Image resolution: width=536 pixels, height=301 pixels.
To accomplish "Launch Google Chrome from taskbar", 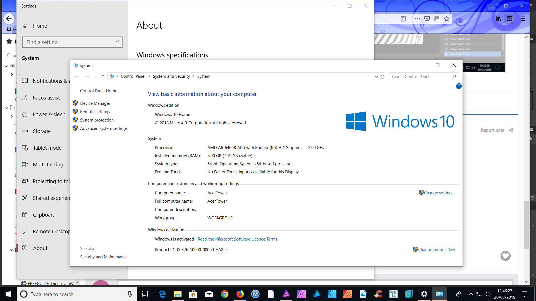I will pyautogui.click(x=224, y=294).
